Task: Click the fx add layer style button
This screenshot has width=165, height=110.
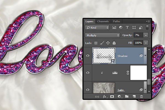Action: pyautogui.click(x=105, y=97)
